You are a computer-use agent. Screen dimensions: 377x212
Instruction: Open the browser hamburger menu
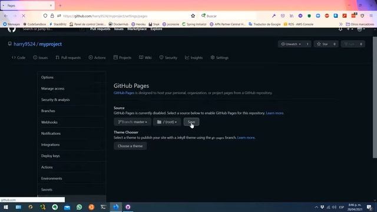[371, 16]
